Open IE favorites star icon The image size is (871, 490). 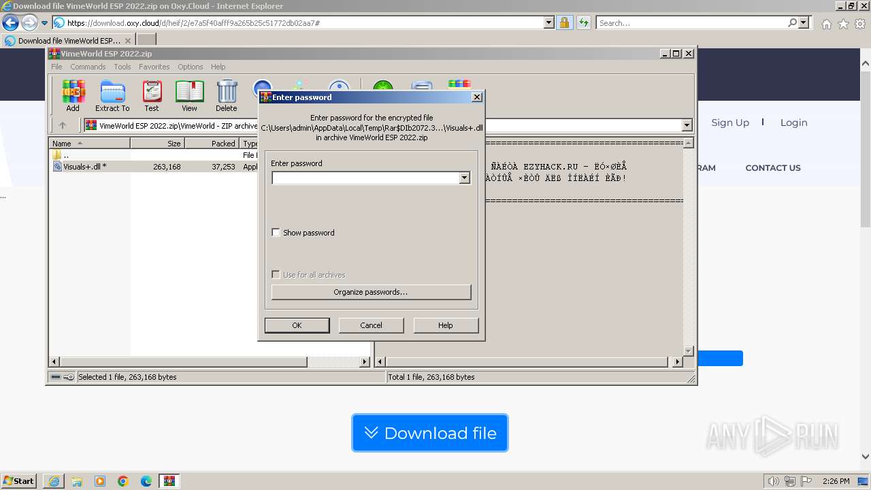click(x=843, y=24)
